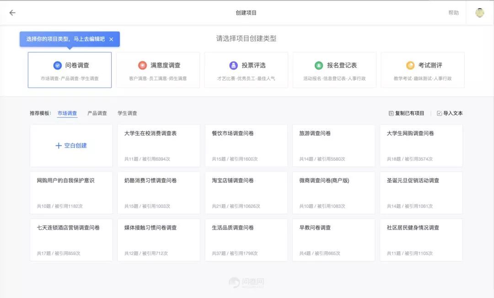Open the user avatar menu
This screenshot has width=494, height=298.
pos(479,12)
